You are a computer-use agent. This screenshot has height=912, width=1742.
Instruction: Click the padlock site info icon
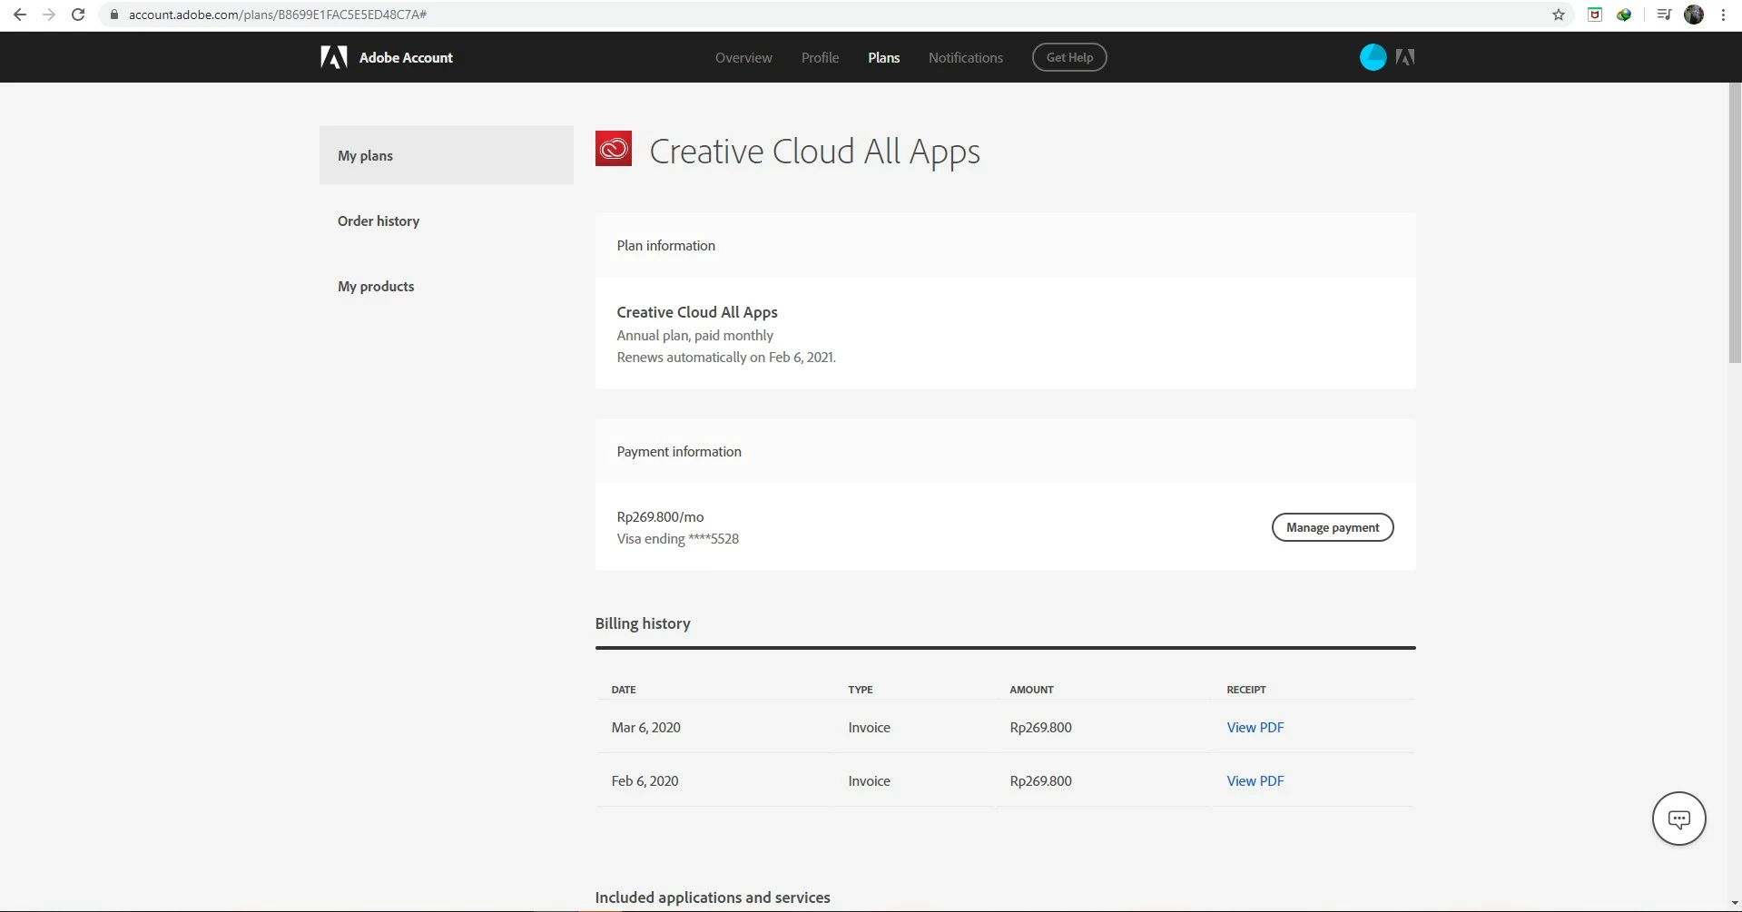pos(114,15)
